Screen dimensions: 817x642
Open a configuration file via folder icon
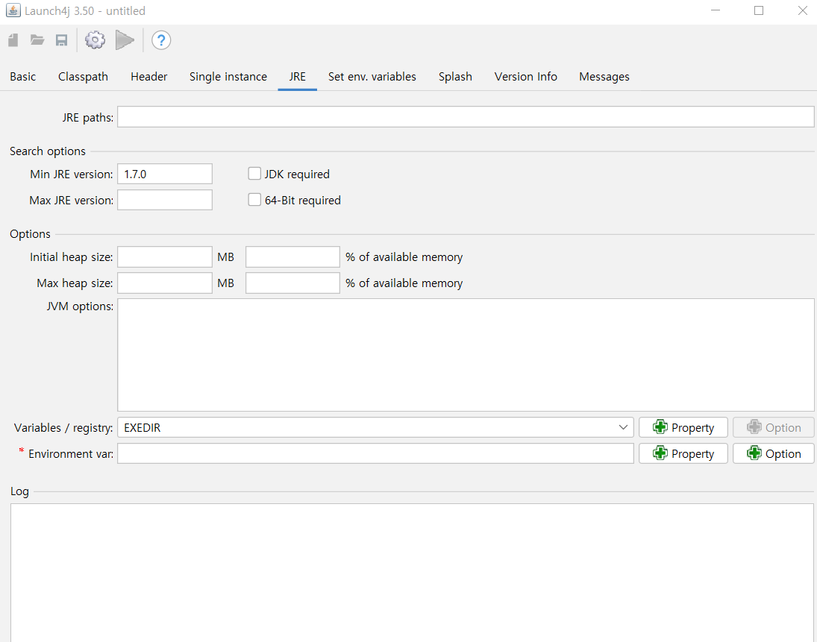[x=37, y=40]
